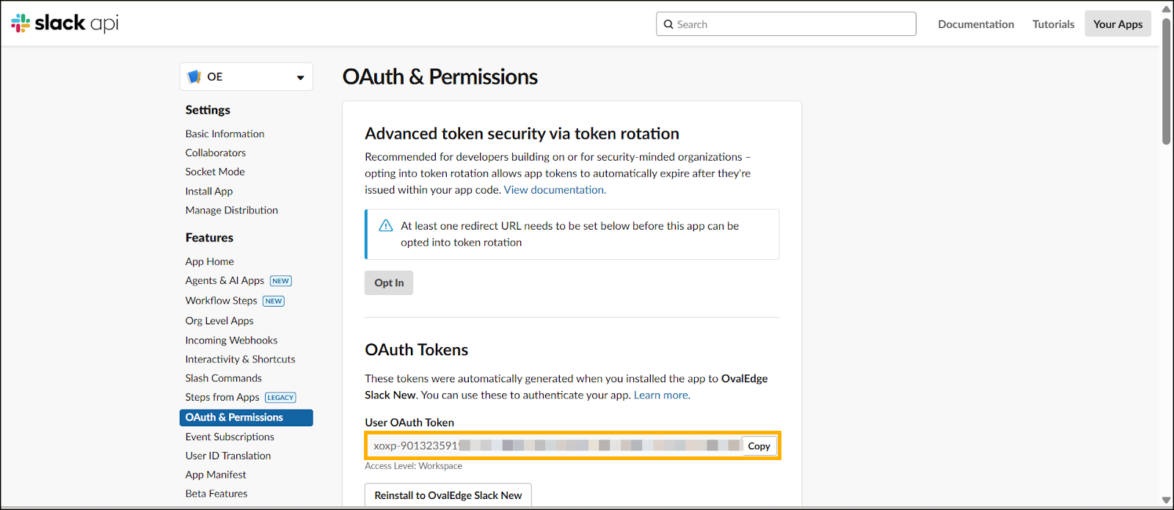Copy the User OAuth Token
Image resolution: width=1174 pixels, height=510 pixels.
pyautogui.click(x=759, y=446)
